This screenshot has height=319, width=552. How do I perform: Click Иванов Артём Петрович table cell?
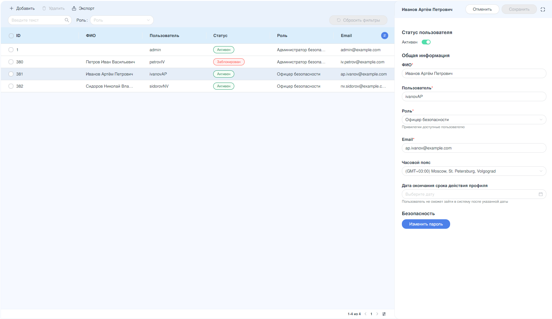point(109,74)
